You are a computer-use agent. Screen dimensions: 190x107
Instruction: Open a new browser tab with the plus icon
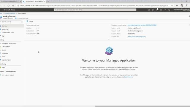pyautogui.click(x=48, y=2)
